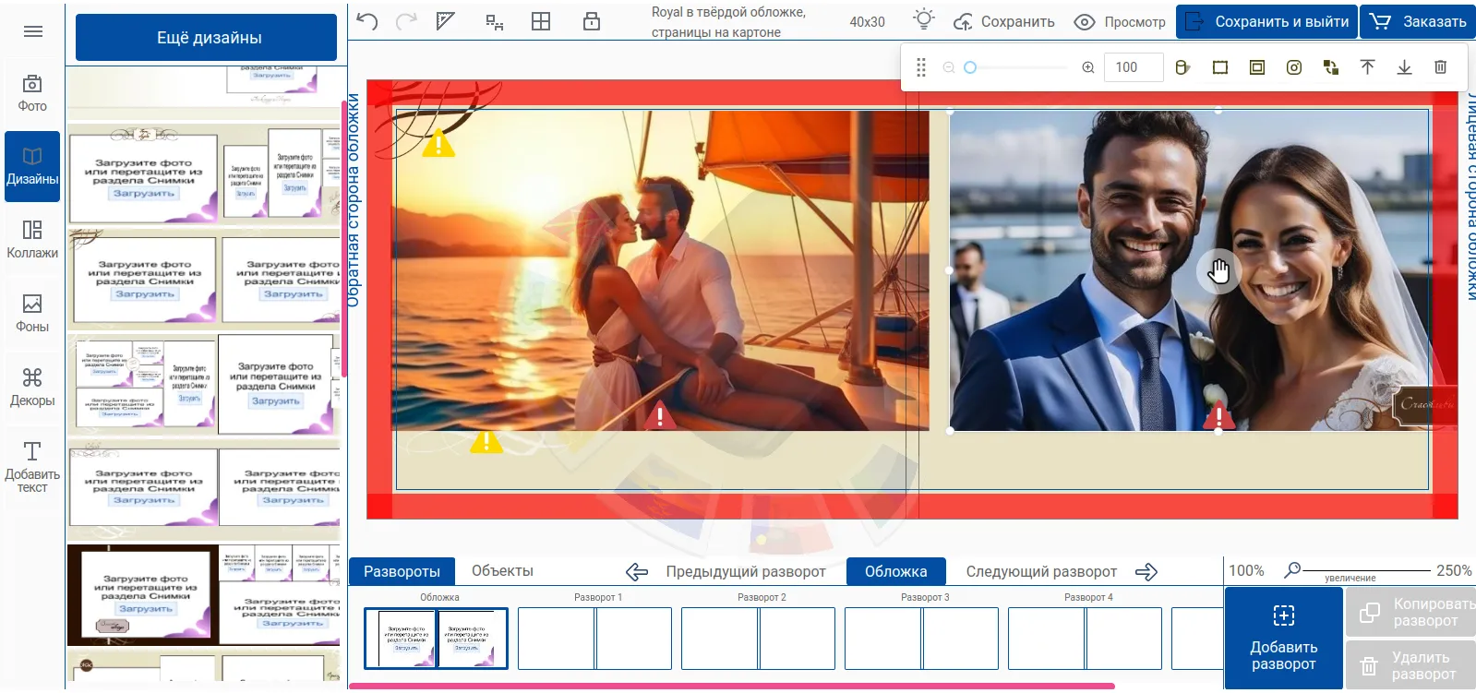Delete selected photo with trash icon

[x=1440, y=67]
